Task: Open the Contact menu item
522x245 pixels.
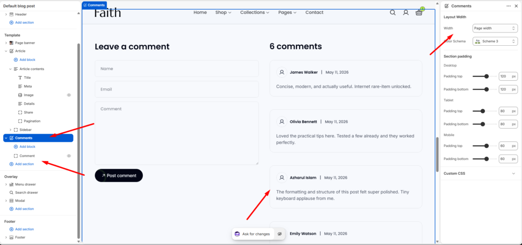Action: pos(314,12)
